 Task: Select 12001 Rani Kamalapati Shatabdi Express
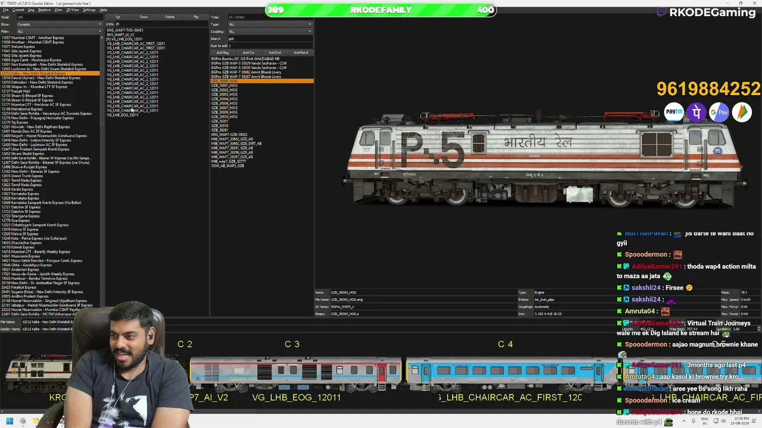(51, 65)
